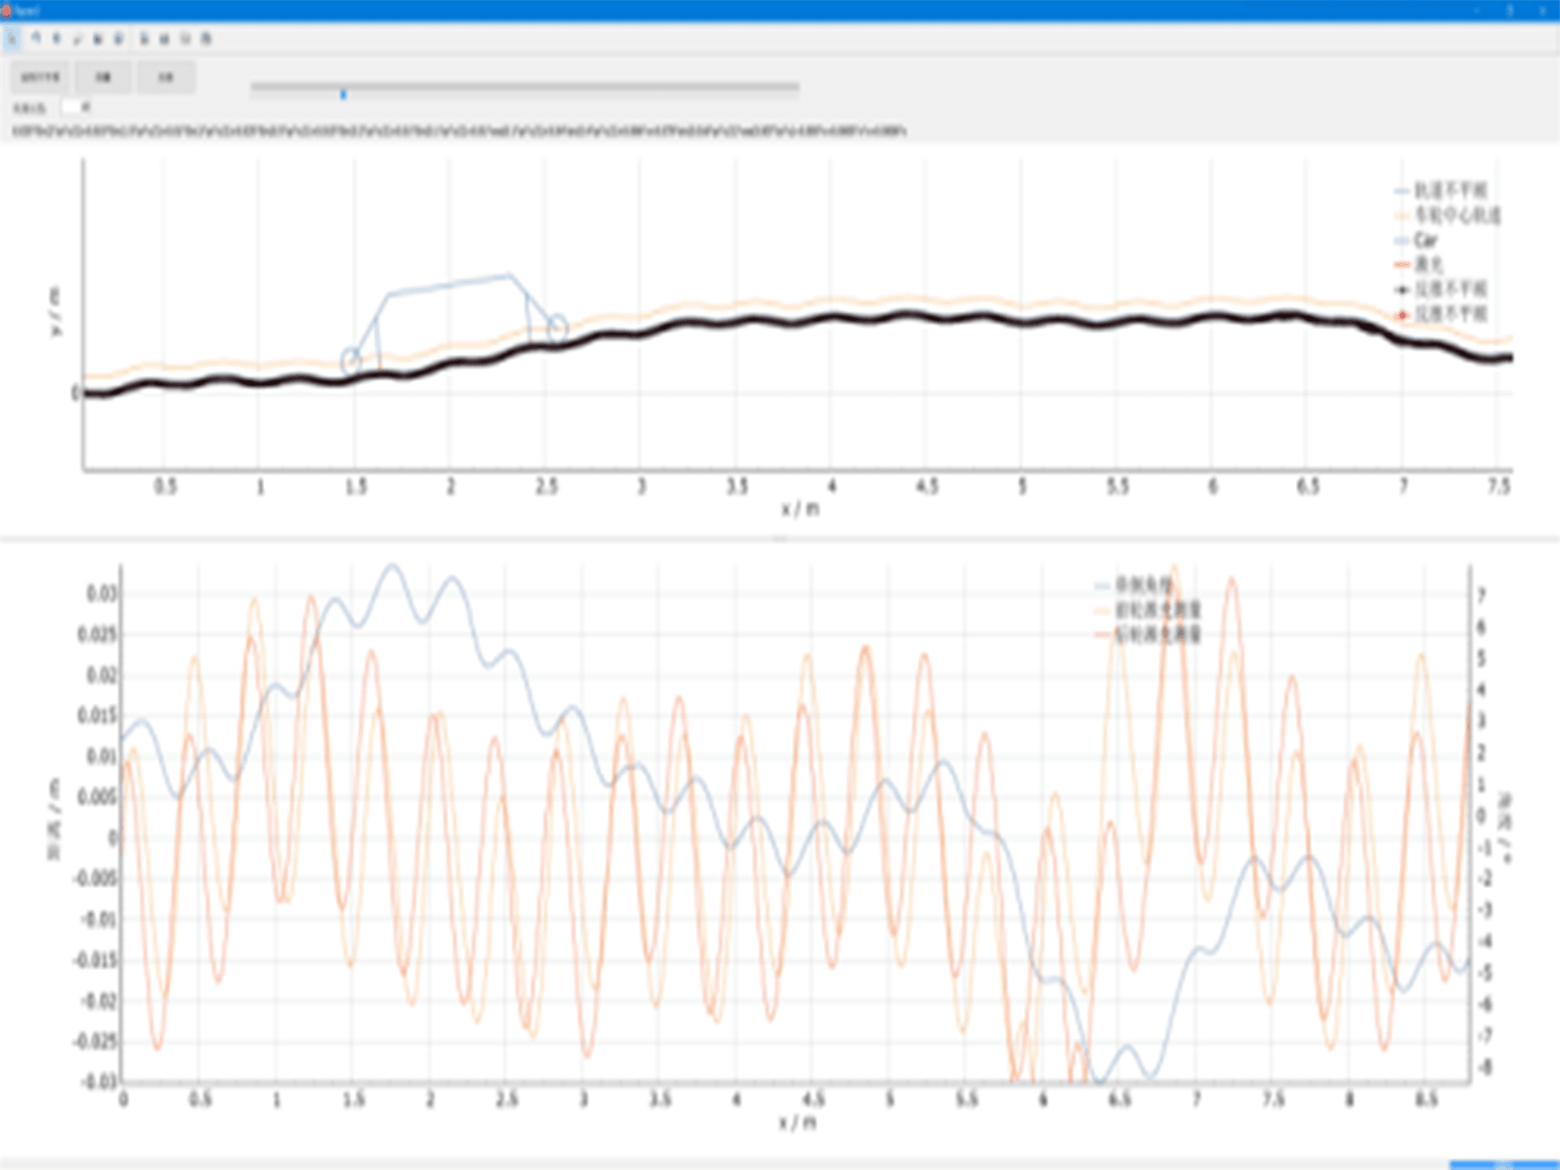Click the widest of the three gray buttons
This screenshot has height=1170, width=1560.
click(40, 77)
